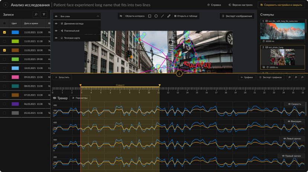Image resolution: width=308 pixels, height=172 pixels.
Task: Select the pencil drawing tool
Action: click(x=169, y=16)
